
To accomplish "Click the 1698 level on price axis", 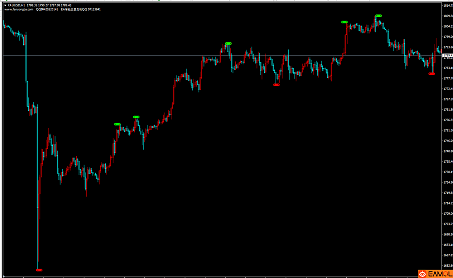I will (448, 235).
